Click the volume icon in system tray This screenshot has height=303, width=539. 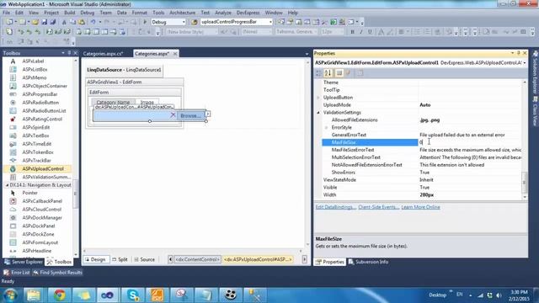click(x=499, y=295)
